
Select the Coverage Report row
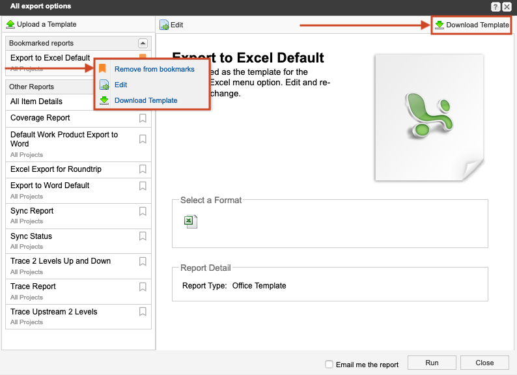[x=79, y=118]
